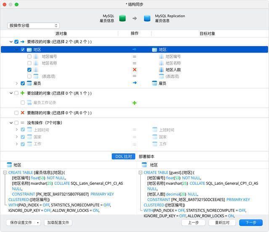Open the 按操作分组 grouping dropdown
269x232 pixels.
[33, 26]
